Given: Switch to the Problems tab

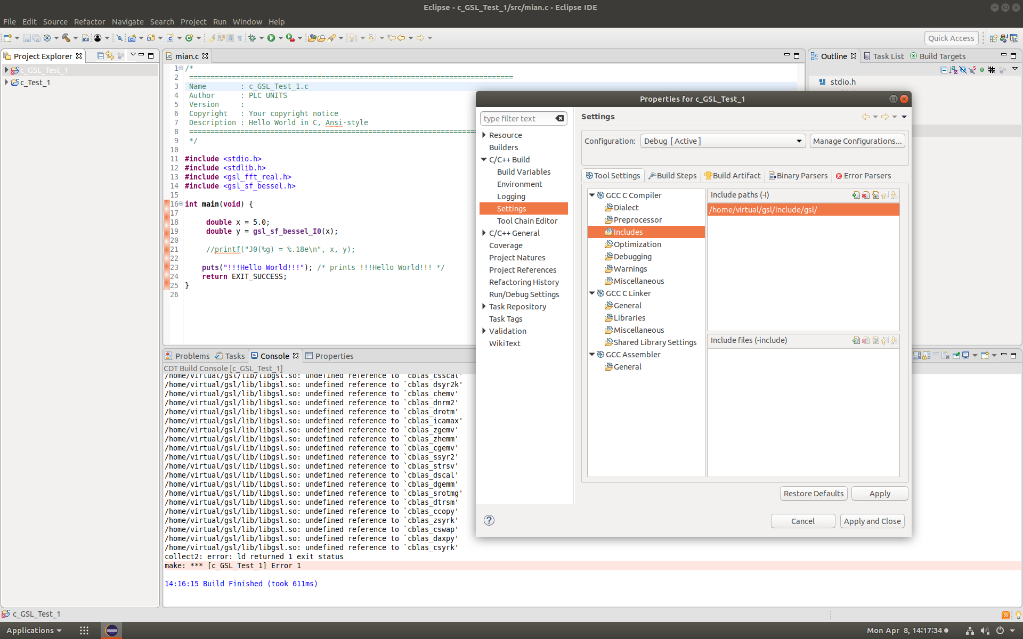Looking at the screenshot, I should coord(188,356).
